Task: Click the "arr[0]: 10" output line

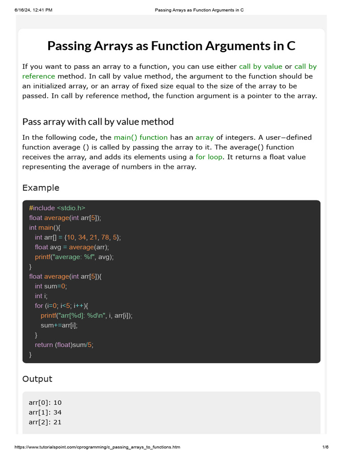Action: [x=45, y=403]
